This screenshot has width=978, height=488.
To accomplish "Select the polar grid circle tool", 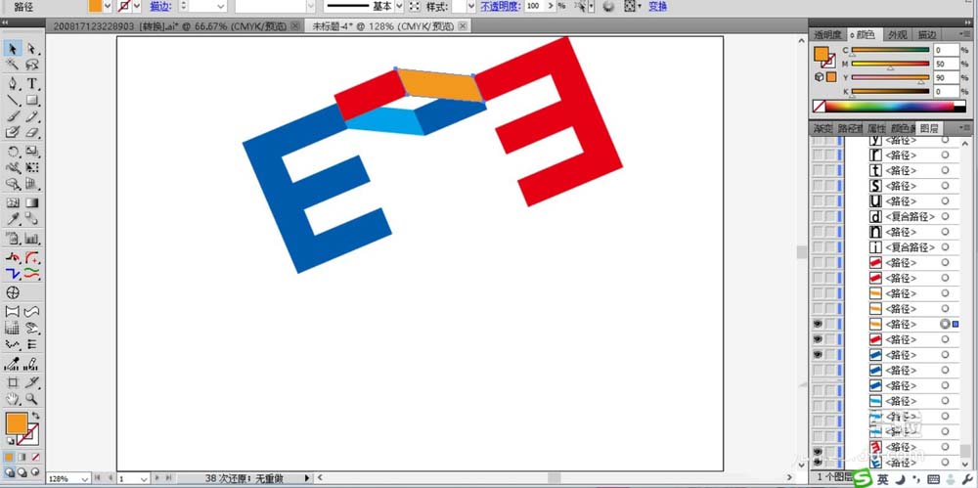I will [13, 292].
